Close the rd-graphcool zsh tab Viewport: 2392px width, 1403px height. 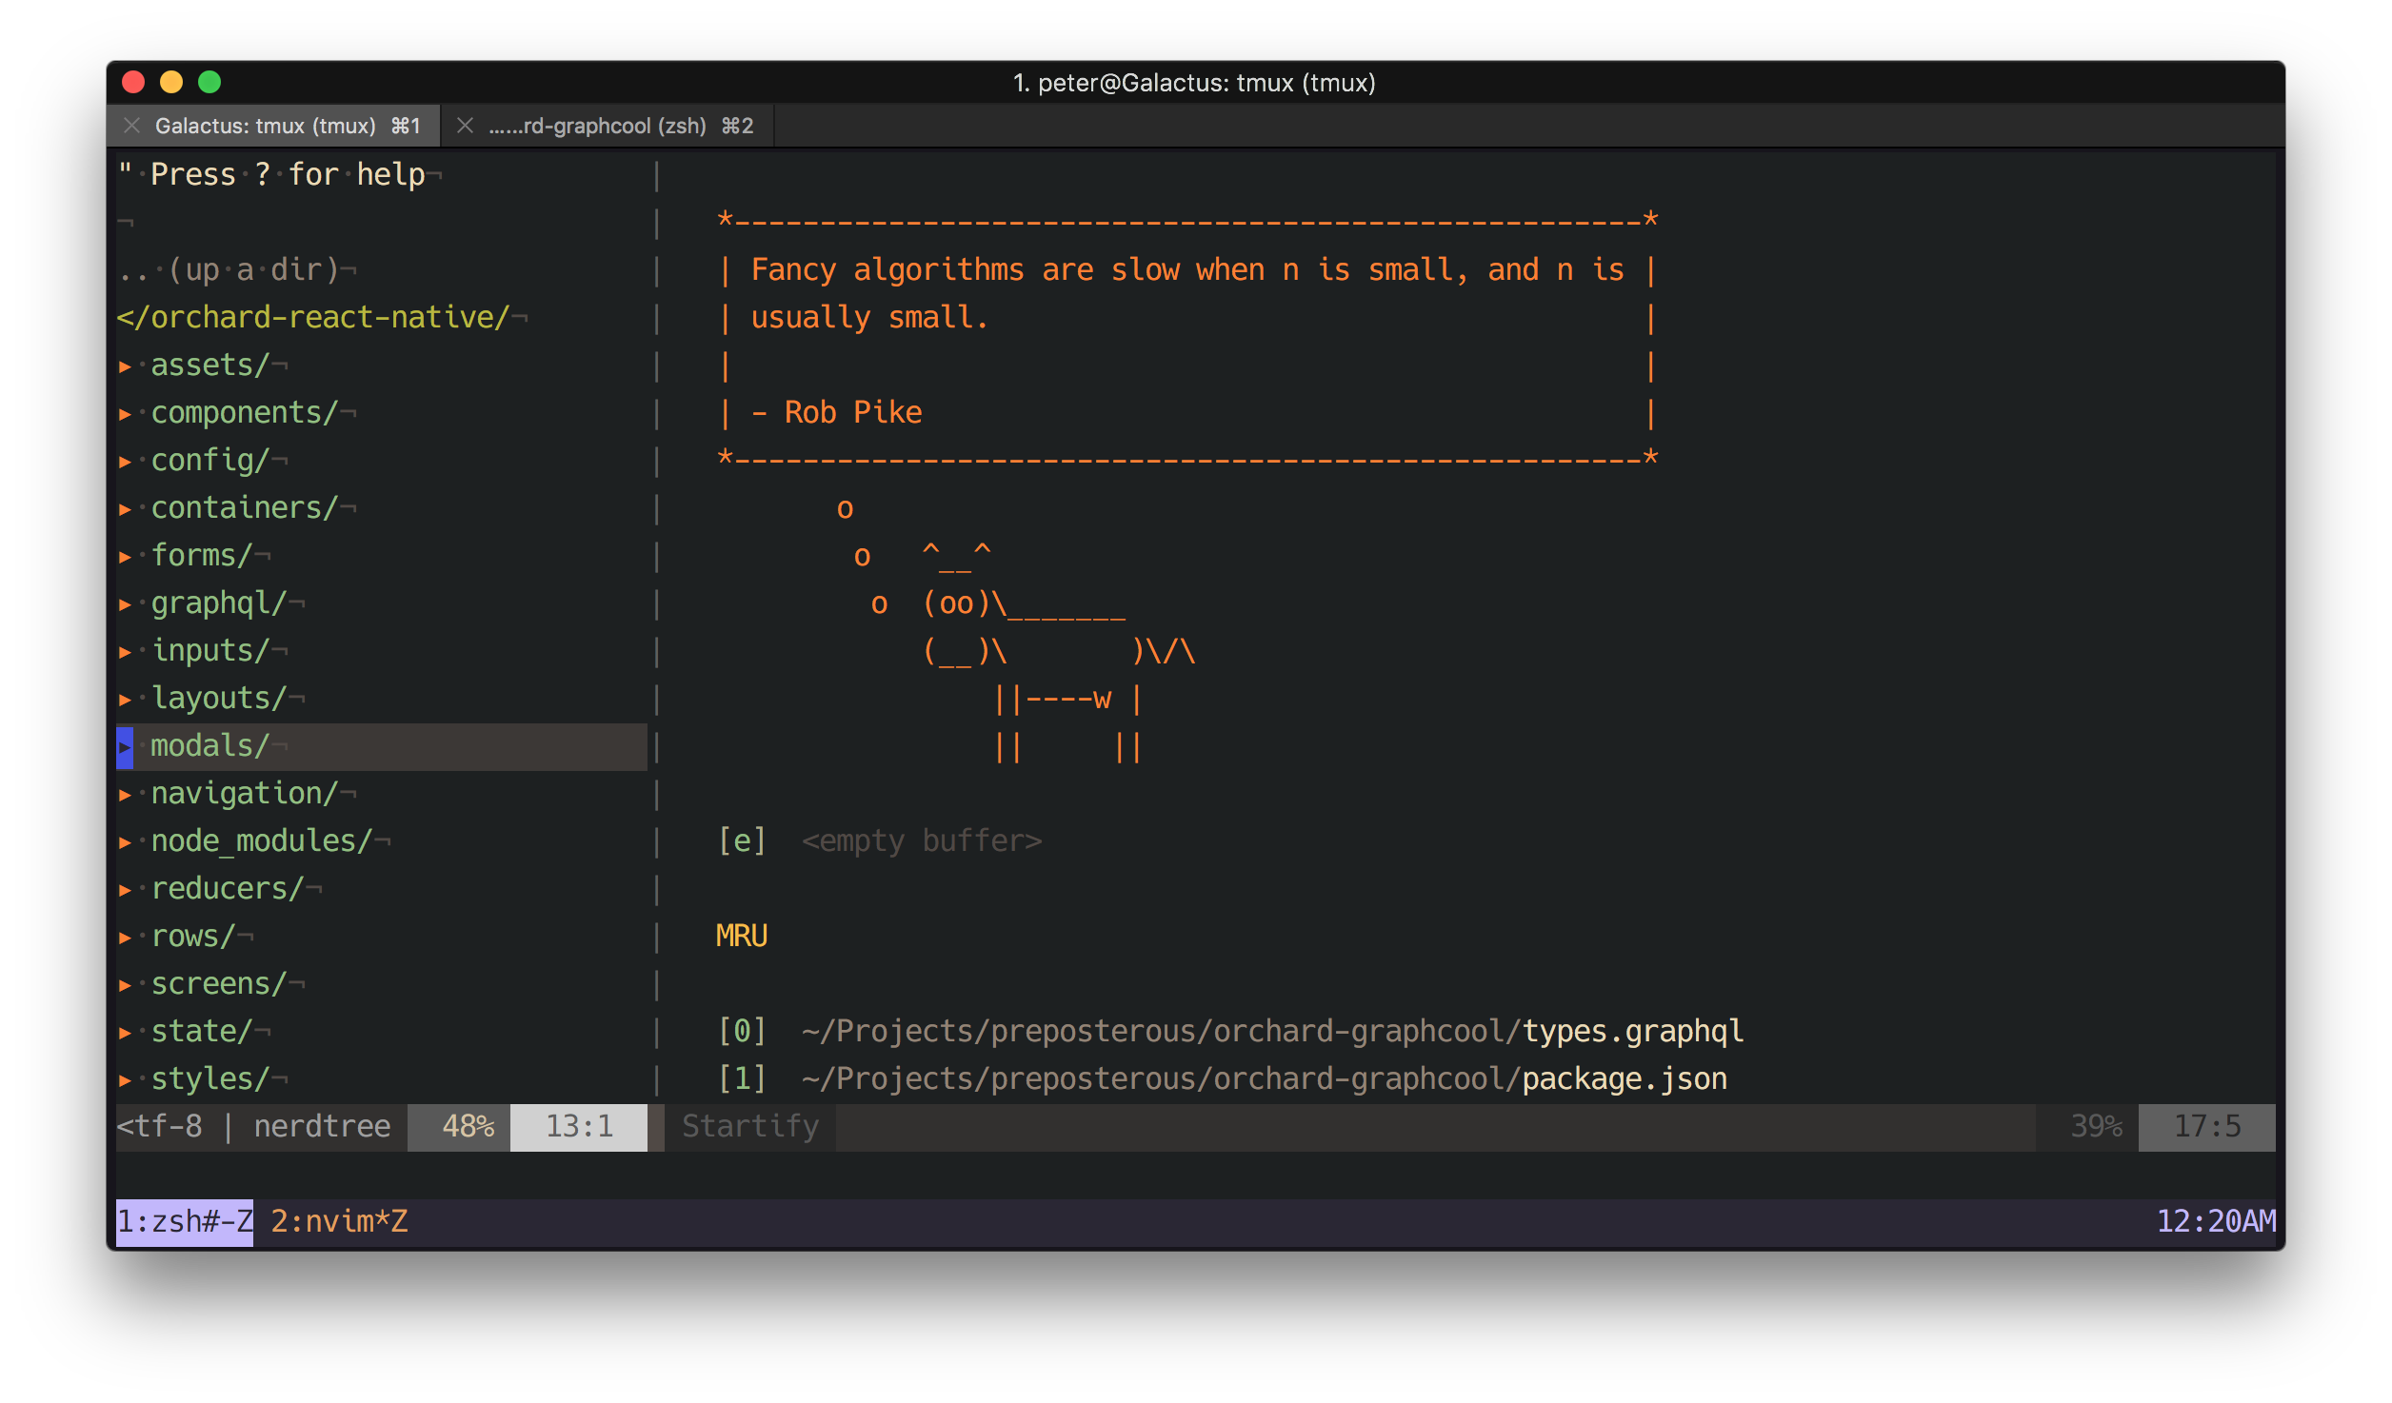[x=465, y=126]
